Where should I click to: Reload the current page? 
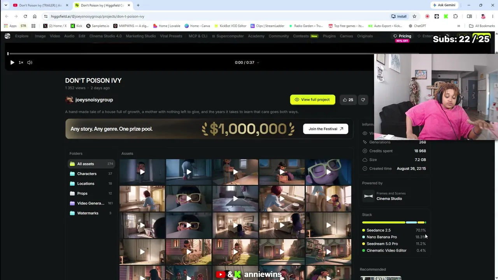point(25,16)
